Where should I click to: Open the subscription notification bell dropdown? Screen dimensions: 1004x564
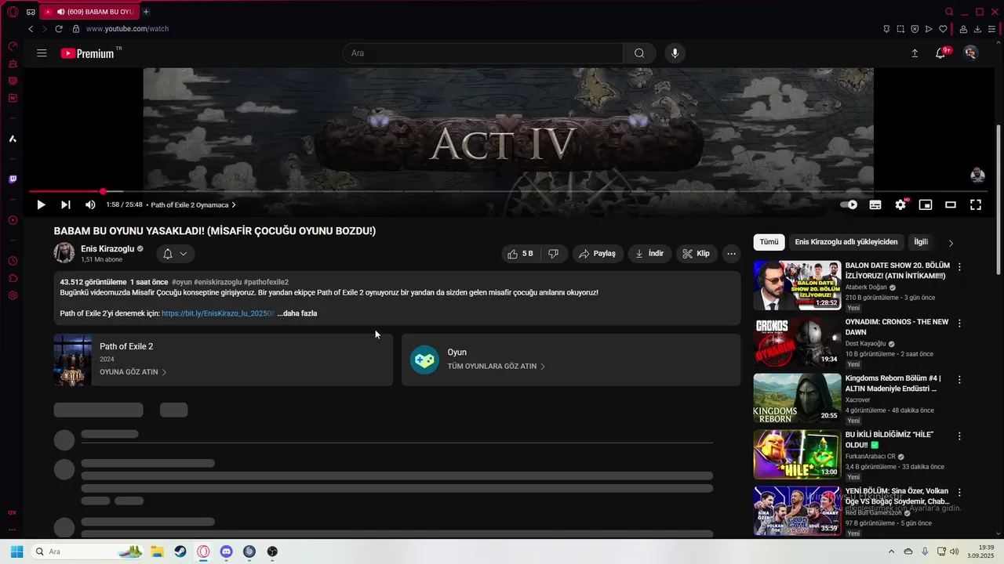click(175, 254)
